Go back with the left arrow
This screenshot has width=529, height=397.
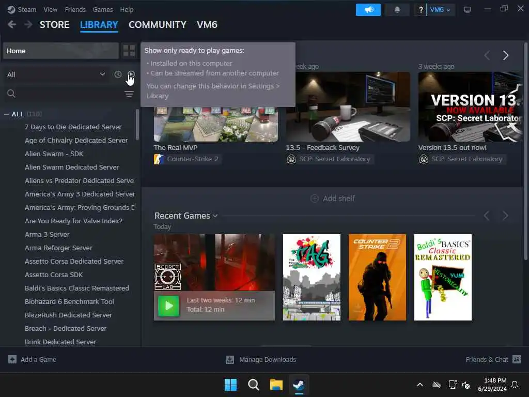12,24
